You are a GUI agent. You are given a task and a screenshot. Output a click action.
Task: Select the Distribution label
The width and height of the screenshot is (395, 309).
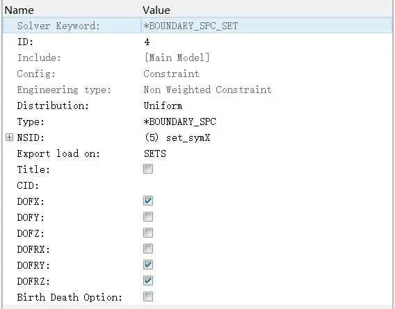53,106
